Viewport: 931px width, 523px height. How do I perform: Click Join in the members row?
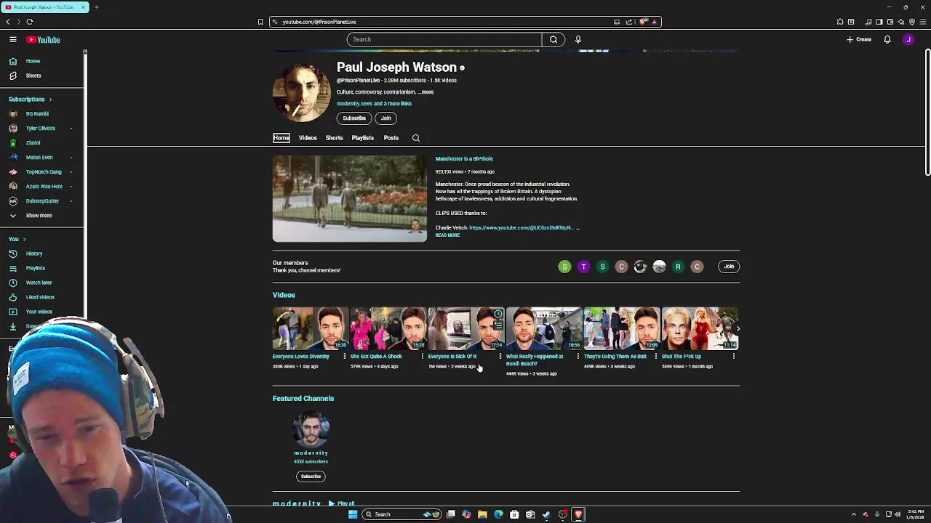[729, 267]
